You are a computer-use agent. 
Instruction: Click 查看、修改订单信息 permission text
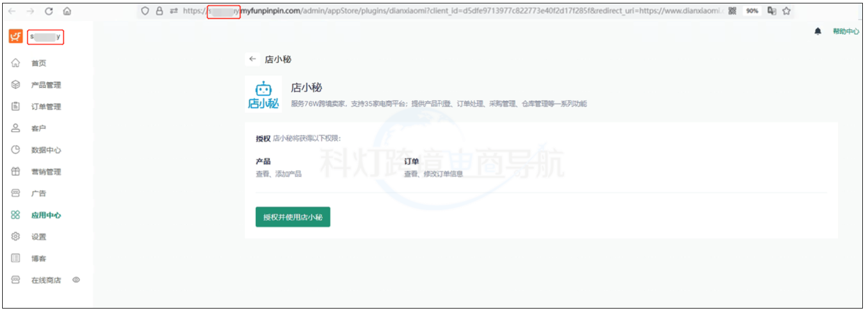433,174
